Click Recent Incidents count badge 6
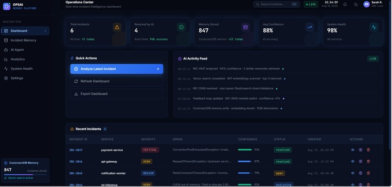 point(105,129)
